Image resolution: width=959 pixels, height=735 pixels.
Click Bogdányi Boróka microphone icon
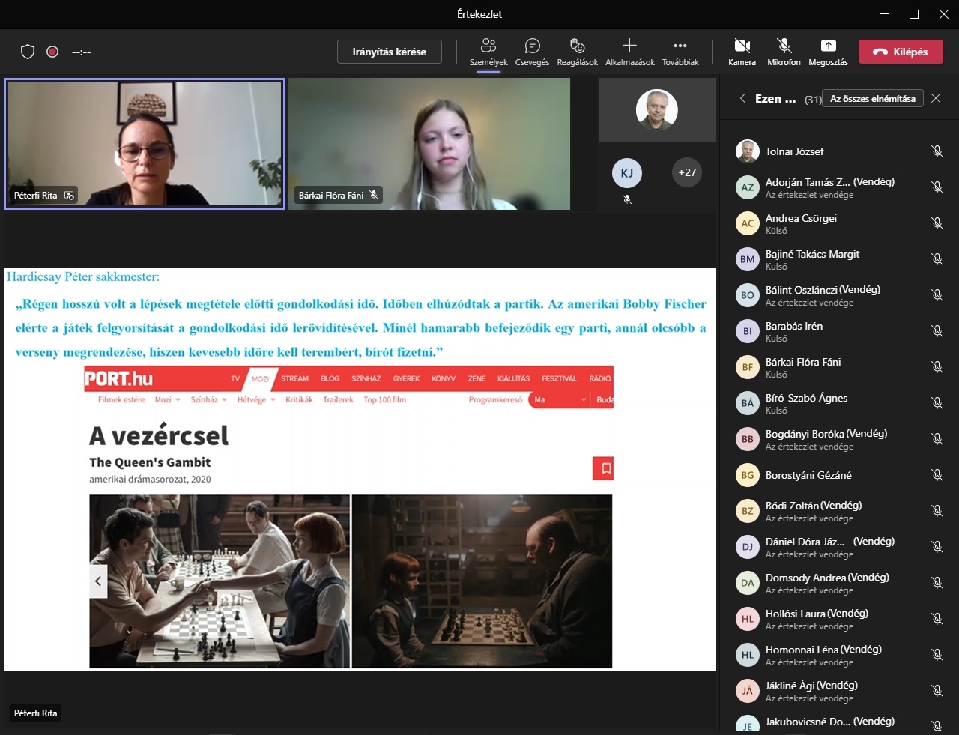(937, 439)
